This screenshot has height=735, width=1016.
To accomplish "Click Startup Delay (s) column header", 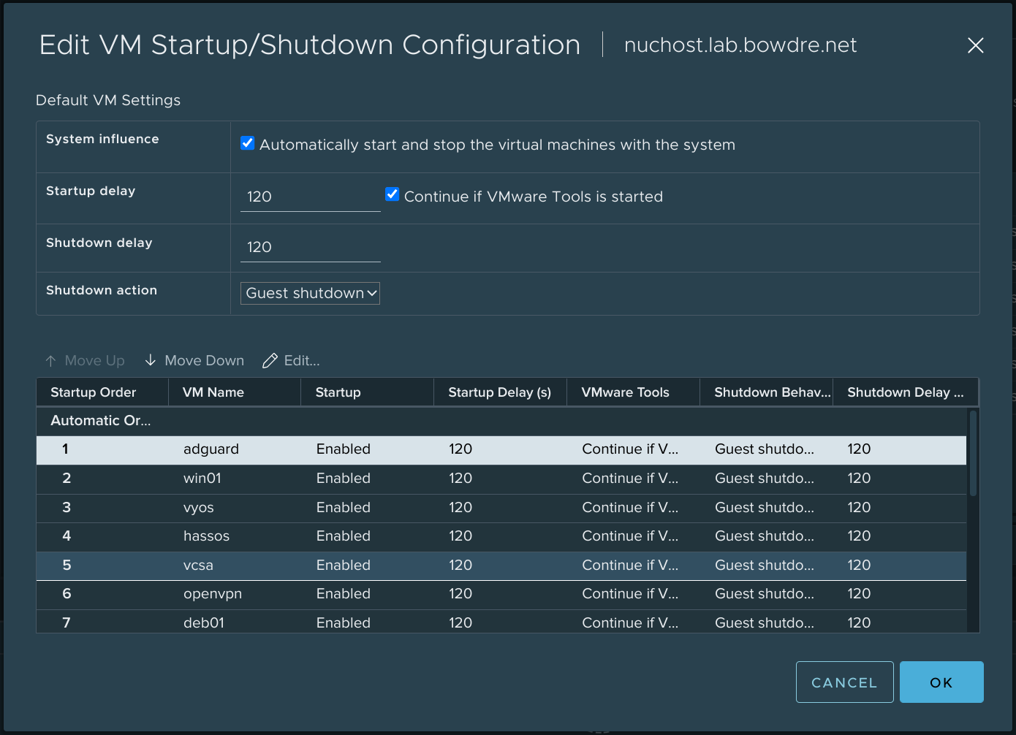I will click(x=500, y=392).
